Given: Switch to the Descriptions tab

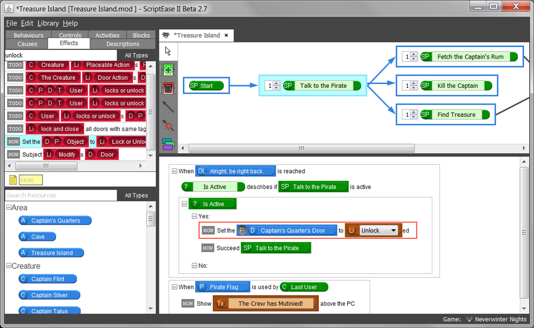Looking at the screenshot, I should 123,44.
